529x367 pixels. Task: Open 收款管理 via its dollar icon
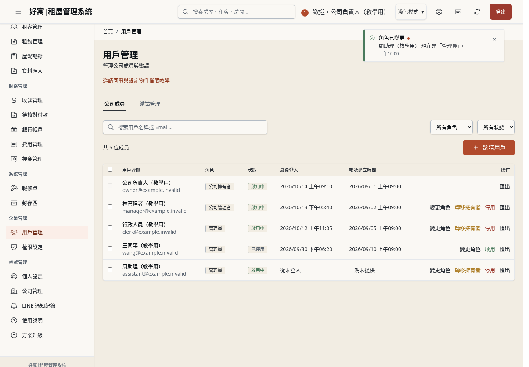click(x=14, y=100)
